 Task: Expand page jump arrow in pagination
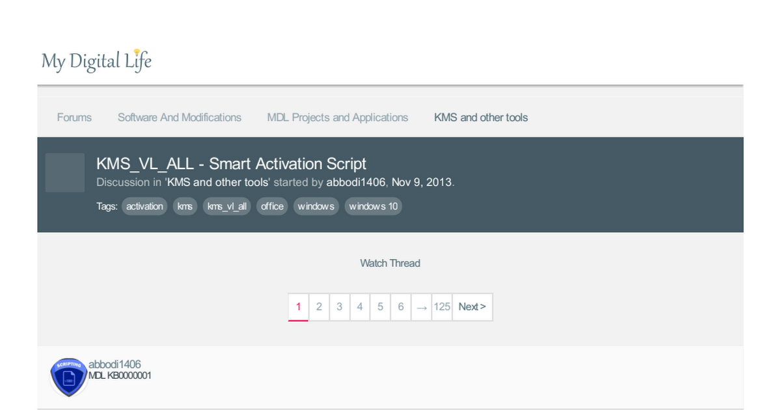coord(422,307)
